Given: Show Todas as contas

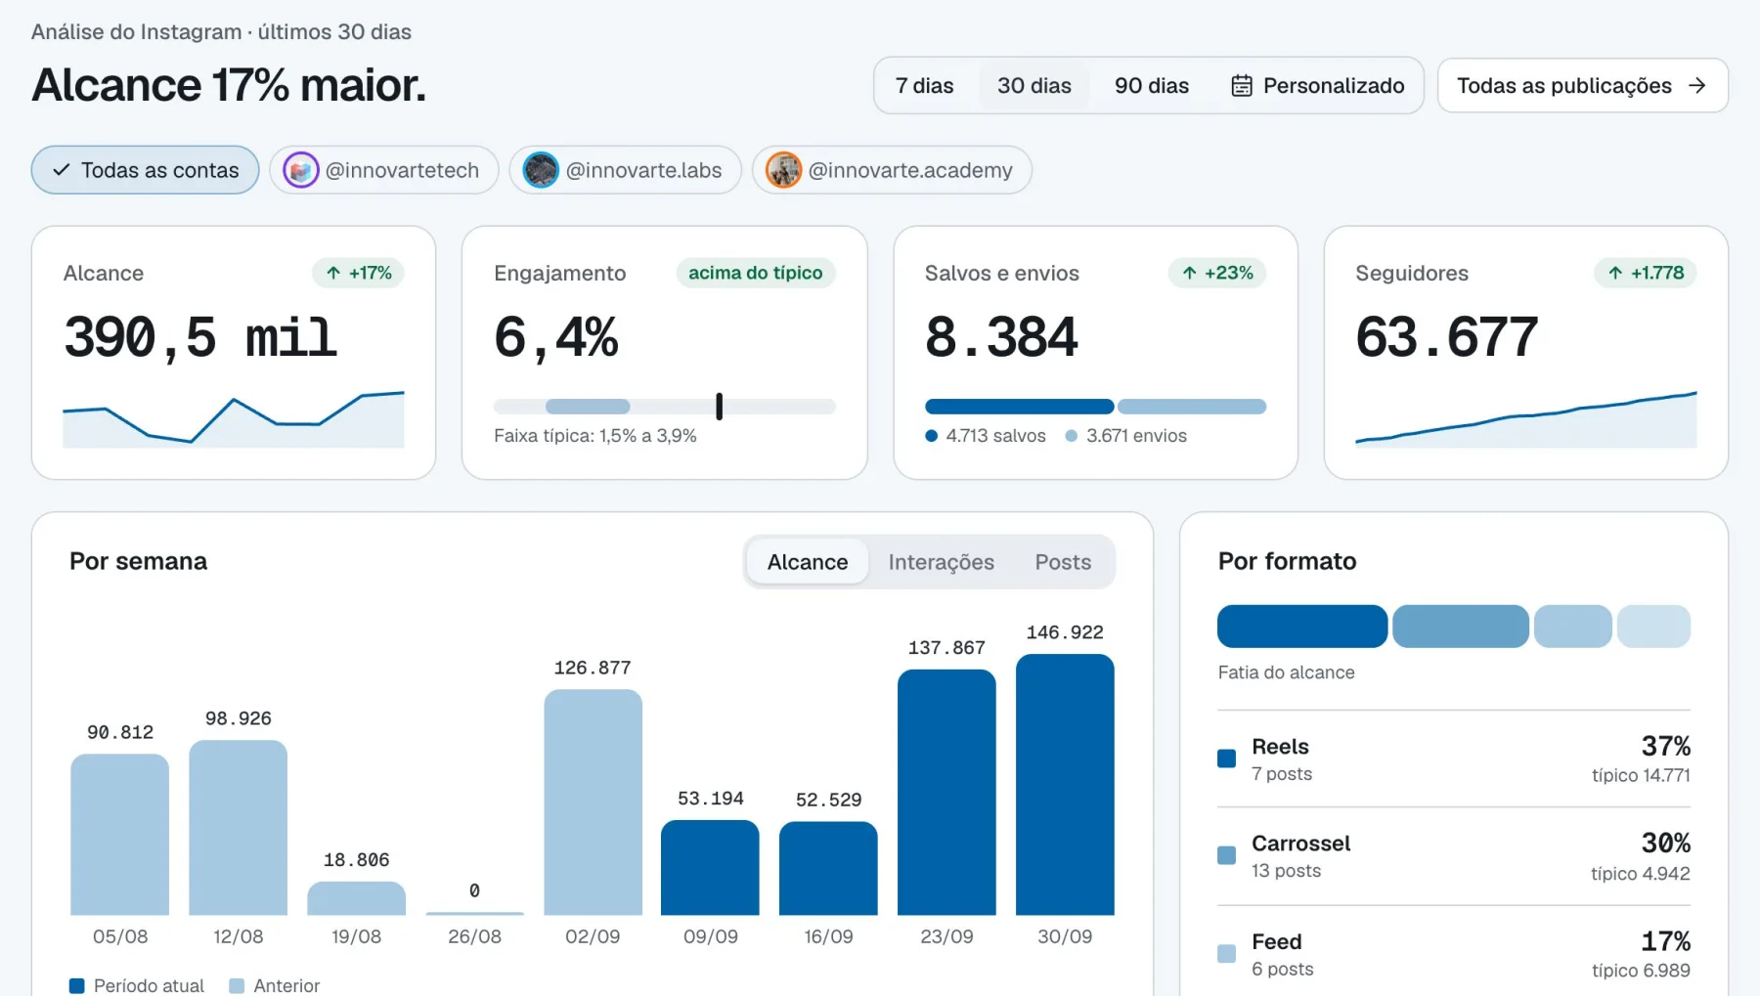Looking at the screenshot, I should [145, 170].
